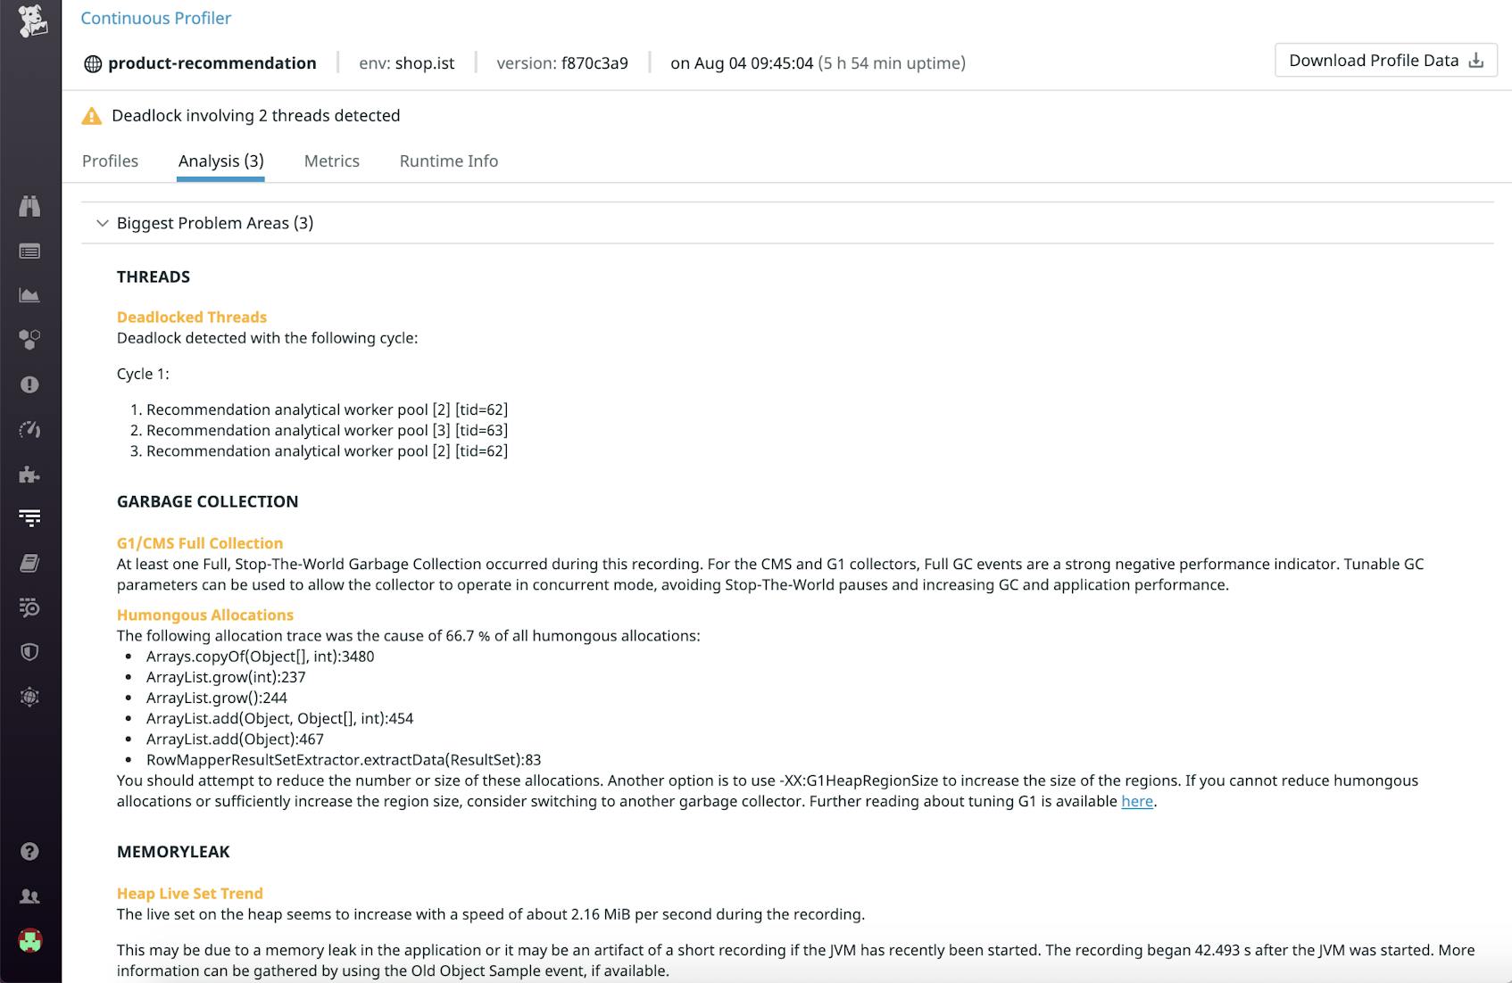Open Help question mark icon
The image size is (1512, 983).
[29, 851]
